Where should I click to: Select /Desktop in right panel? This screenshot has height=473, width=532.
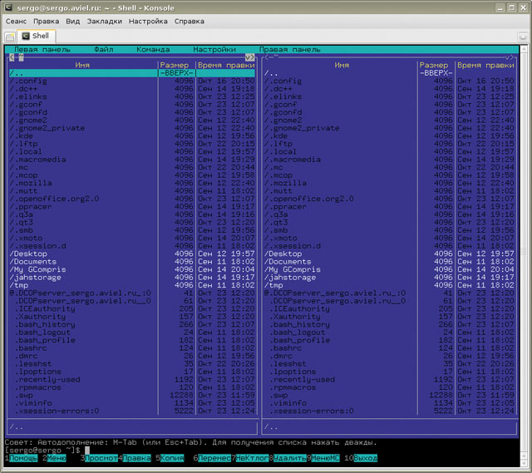390,254
